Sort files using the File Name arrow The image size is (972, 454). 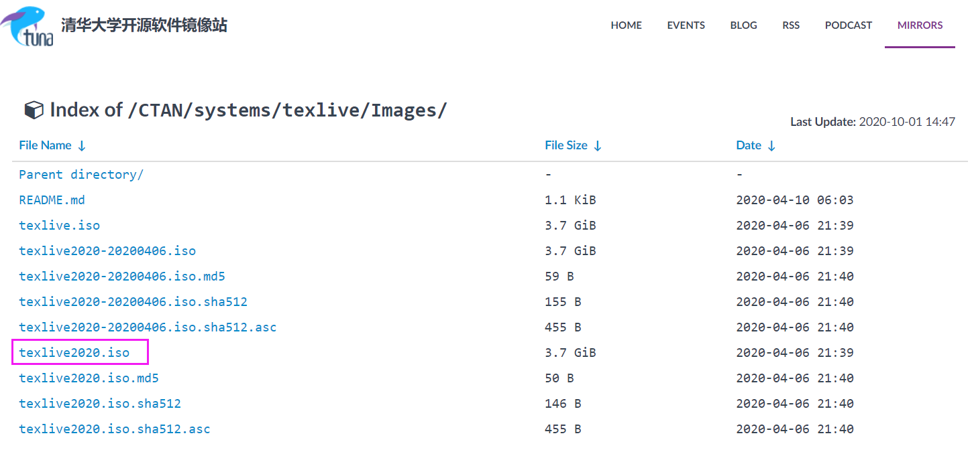[x=81, y=145]
